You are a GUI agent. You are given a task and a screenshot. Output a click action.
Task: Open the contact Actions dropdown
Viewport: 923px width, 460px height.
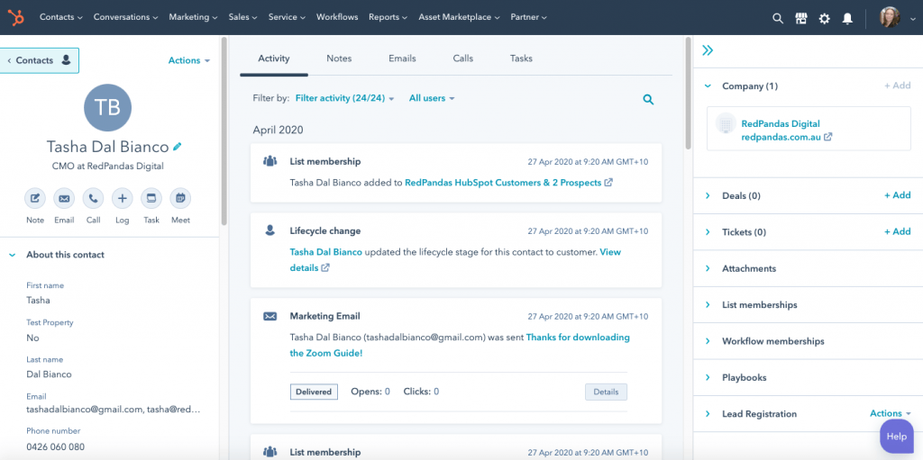click(189, 60)
